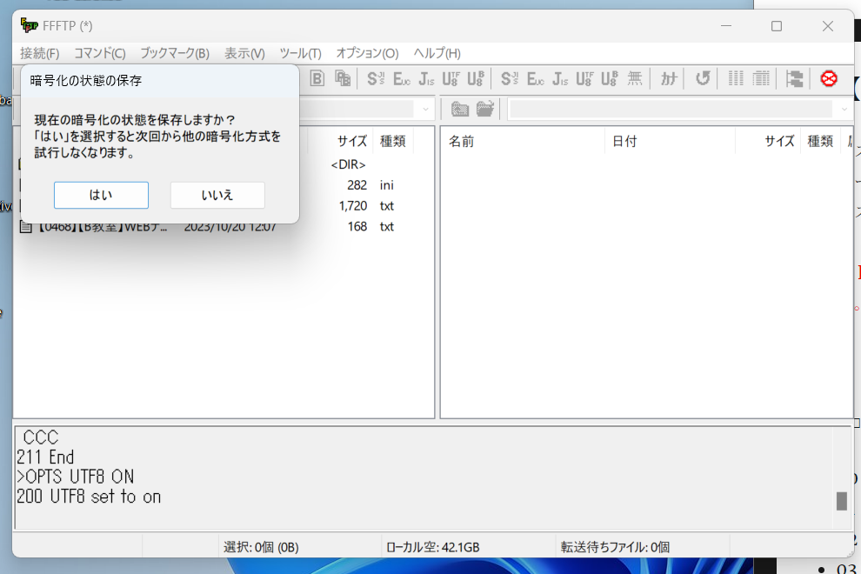
Task: Select UTF-8 BOM code in the group next to Binary icons
Action: click(x=476, y=78)
